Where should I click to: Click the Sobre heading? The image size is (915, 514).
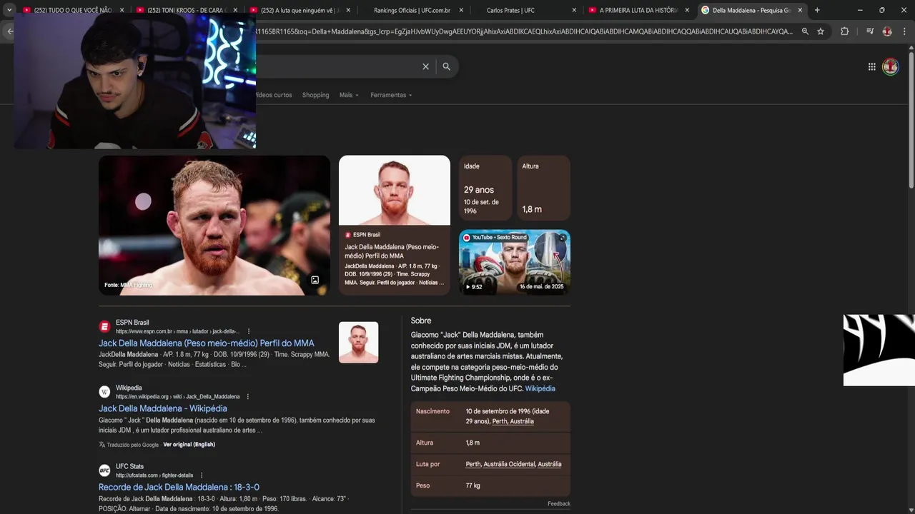click(x=421, y=321)
